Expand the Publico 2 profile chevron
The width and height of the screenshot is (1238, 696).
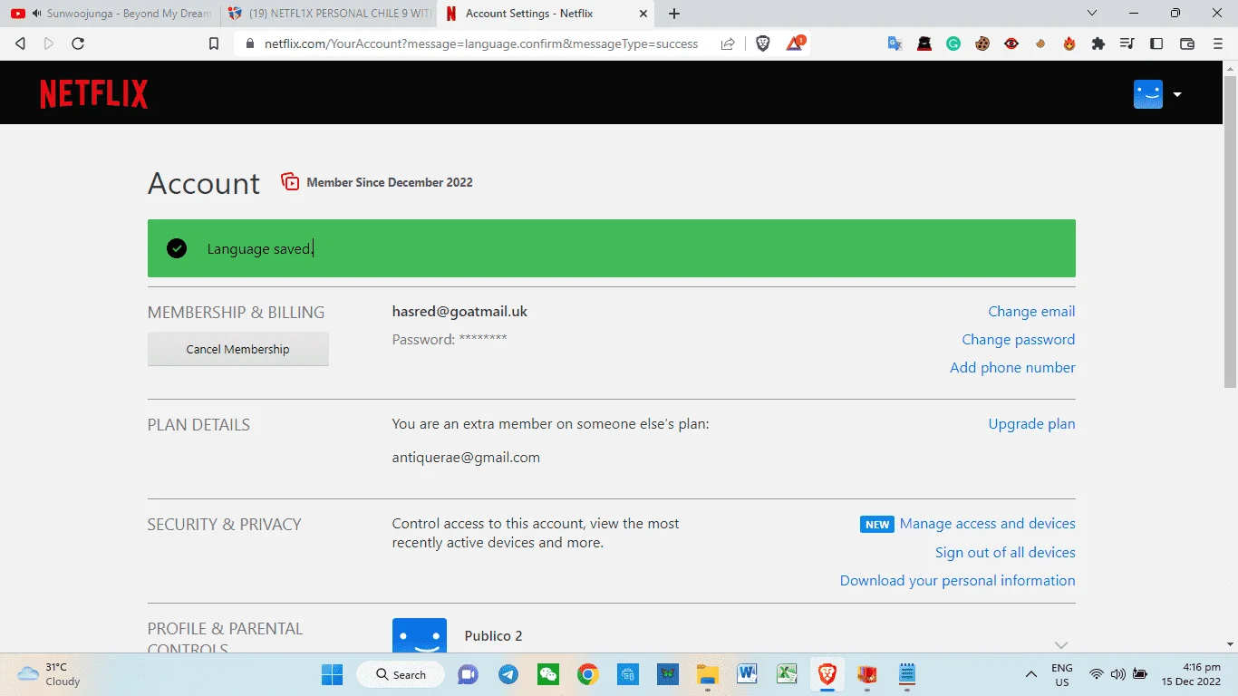point(1061,644)
